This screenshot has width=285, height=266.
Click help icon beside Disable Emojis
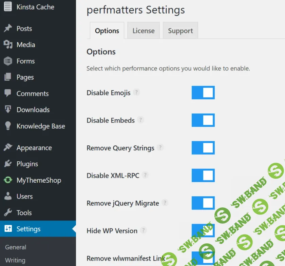point(136,93)
